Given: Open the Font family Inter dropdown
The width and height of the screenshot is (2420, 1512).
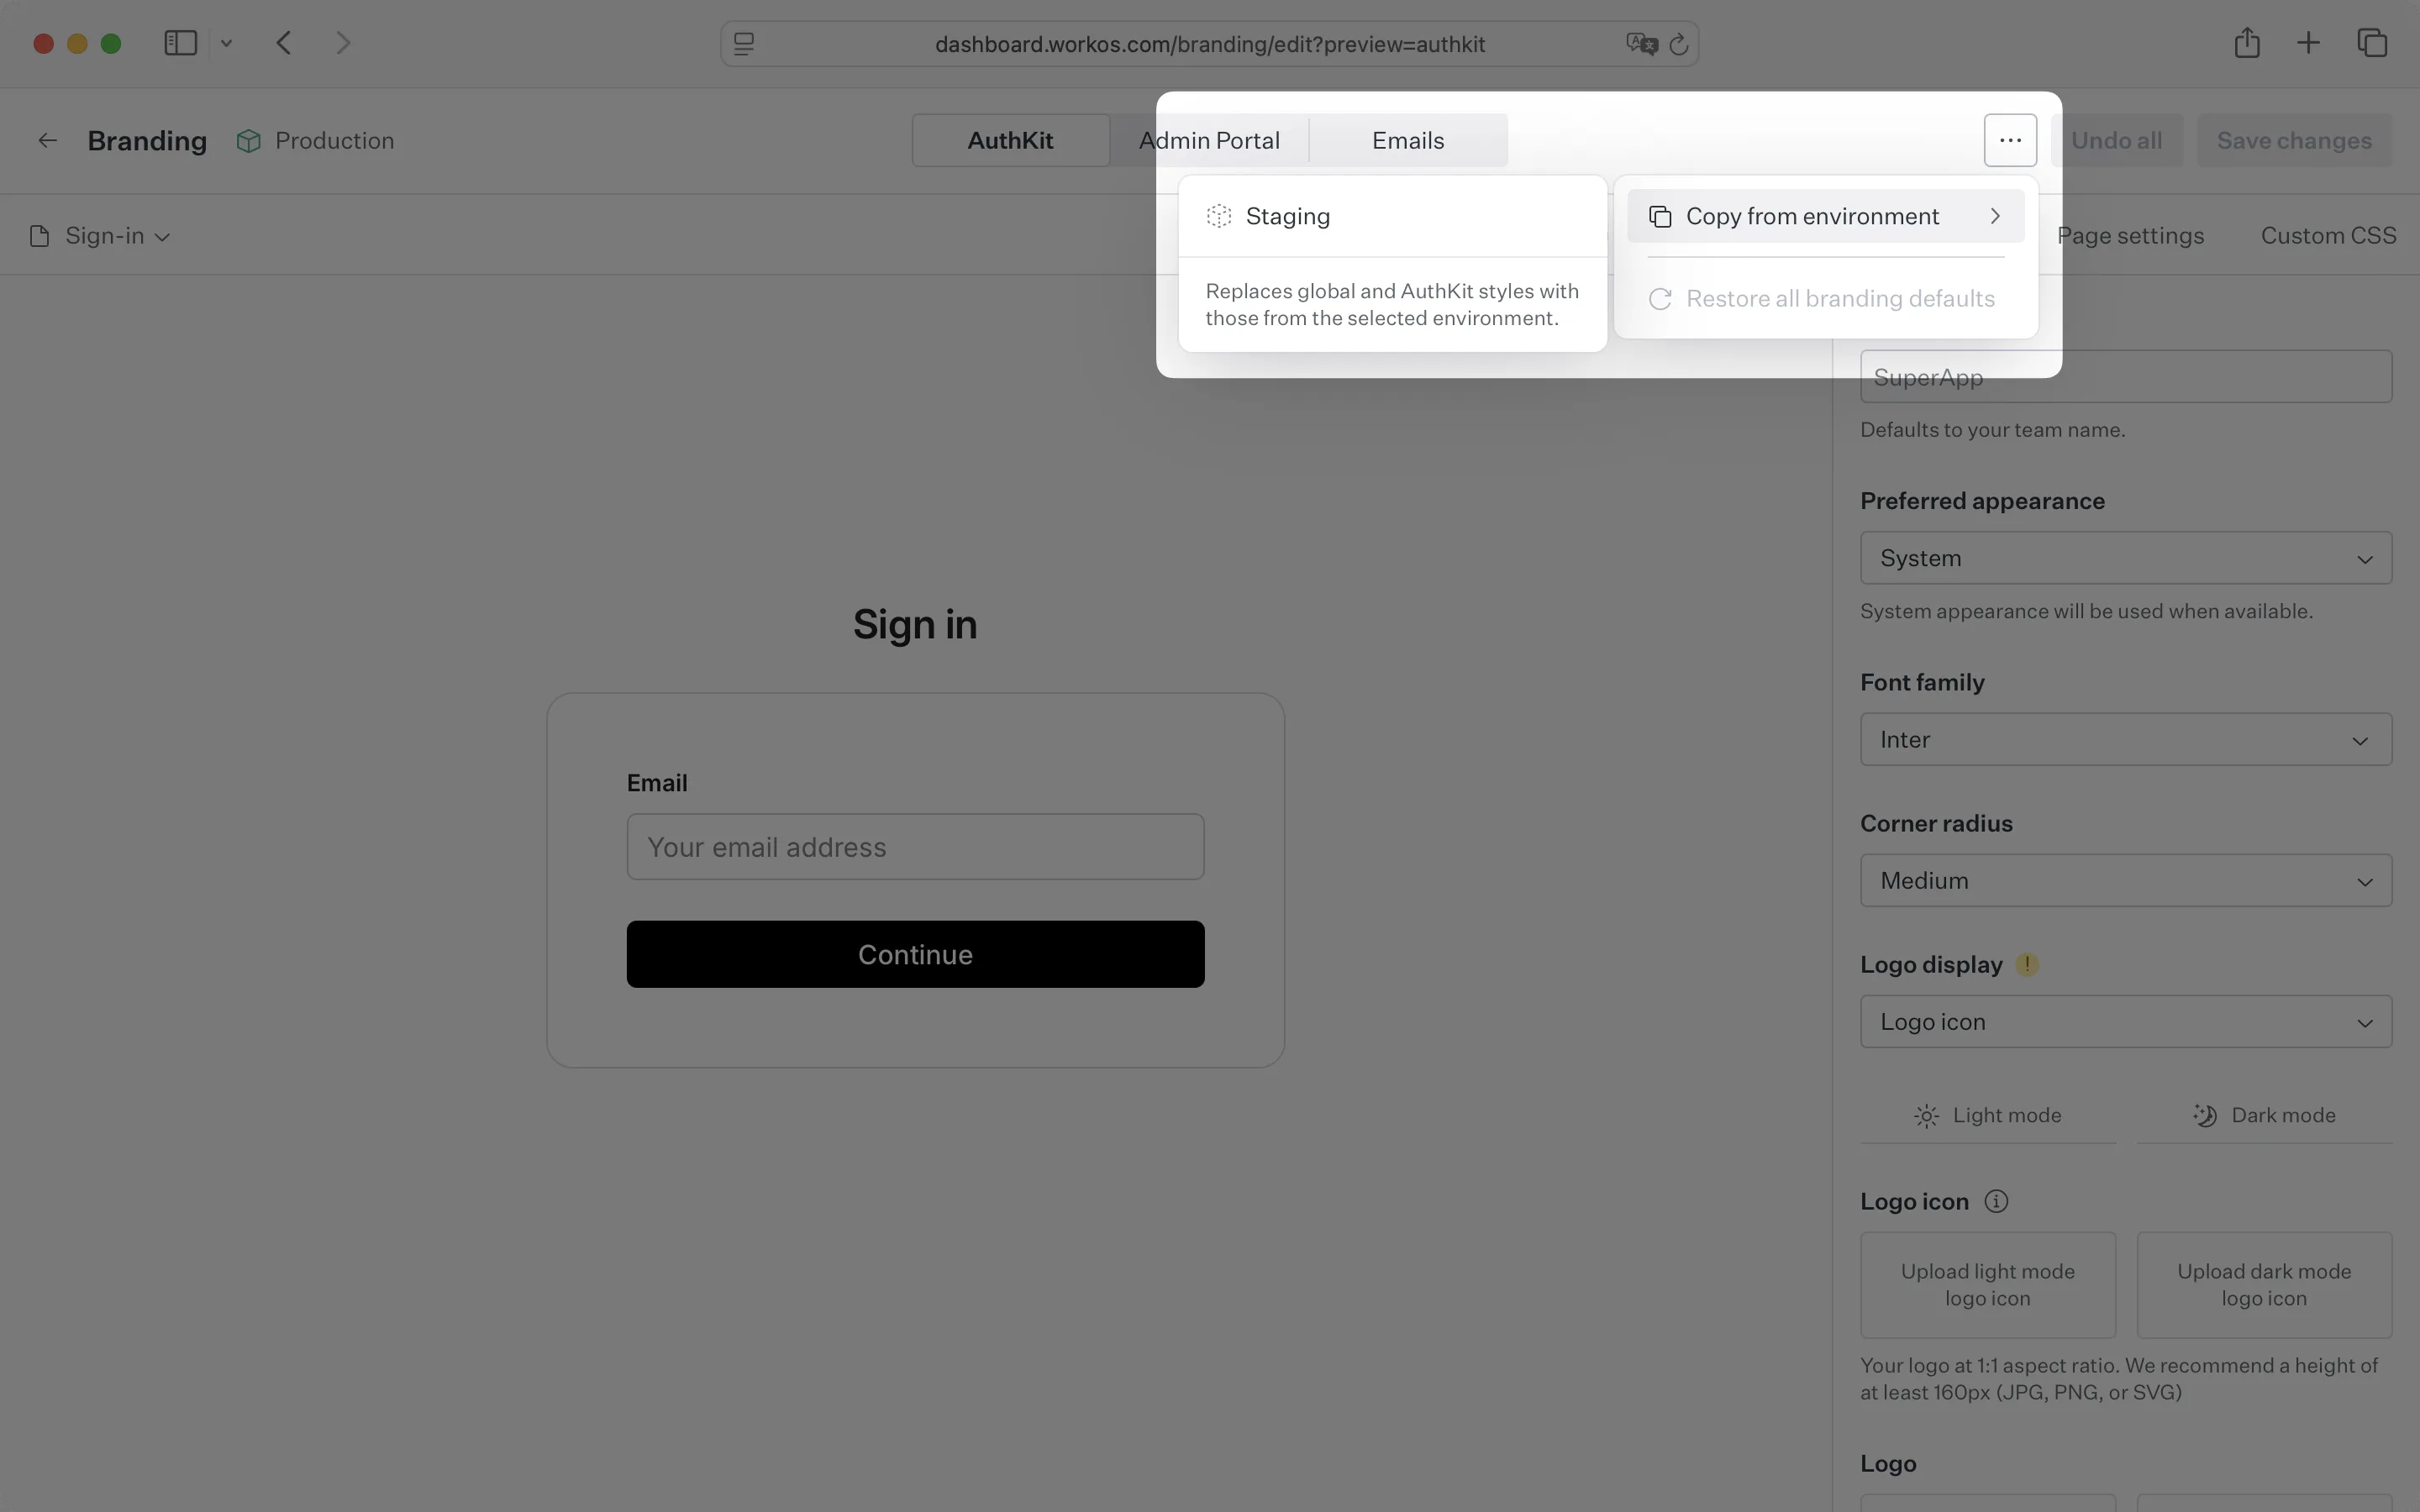Looking at the screenshot, I should coord(2125,739).
